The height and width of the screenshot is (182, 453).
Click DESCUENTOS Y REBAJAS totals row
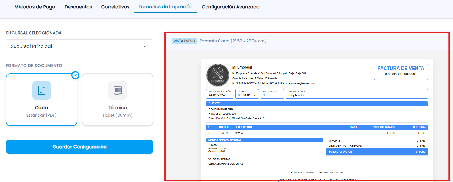point(377,146)
